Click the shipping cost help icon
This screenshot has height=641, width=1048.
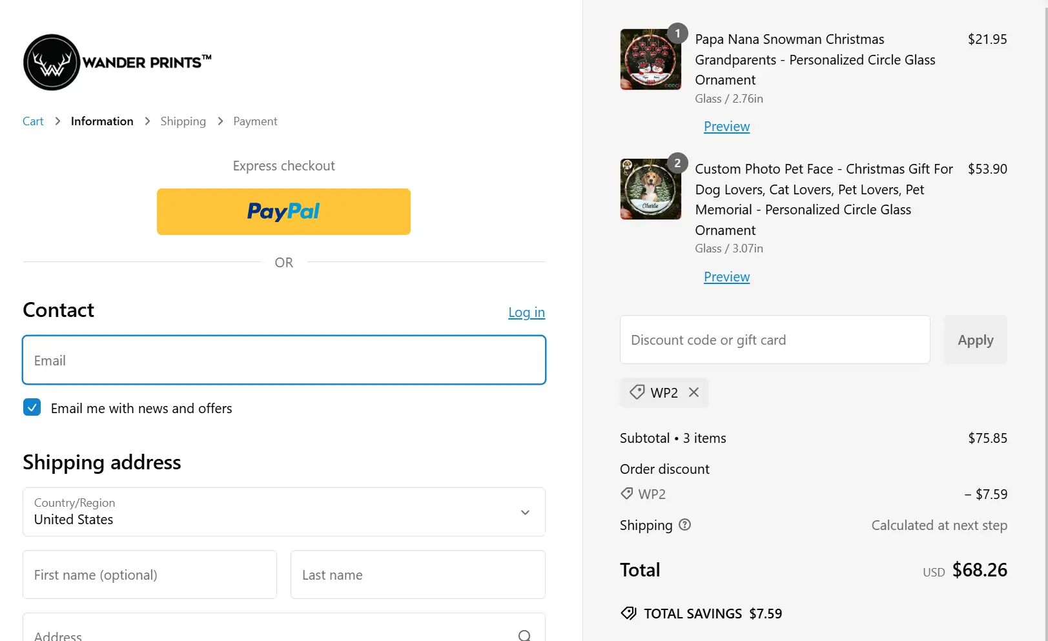[x=685, y=525]
